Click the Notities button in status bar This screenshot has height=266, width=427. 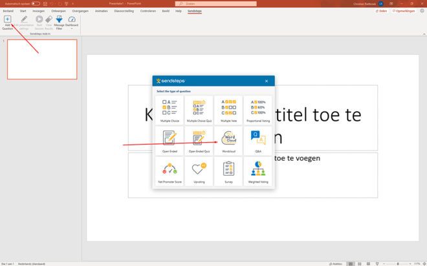[x=336, y=264]
